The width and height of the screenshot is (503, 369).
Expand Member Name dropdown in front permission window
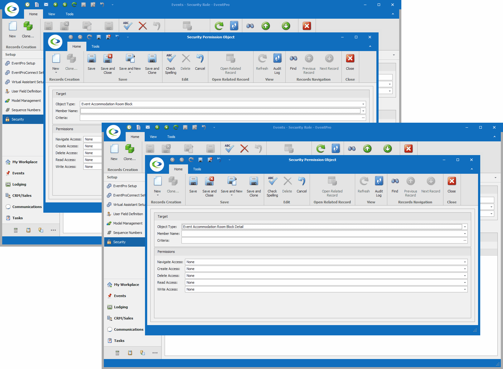click(x=465, y=234)
